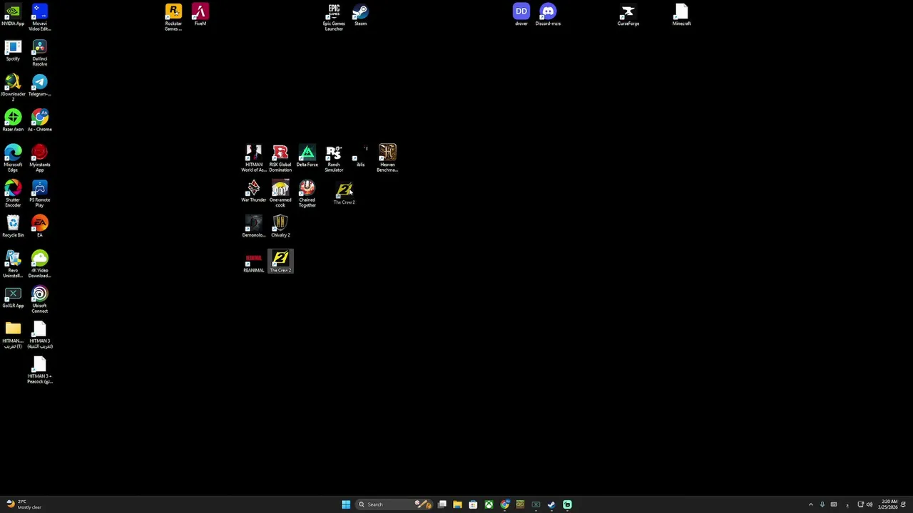The height and width of the screenshot is (513, 913).
Task: Launch Movavi Video Editor shortcut
Action: coord(39,17)
